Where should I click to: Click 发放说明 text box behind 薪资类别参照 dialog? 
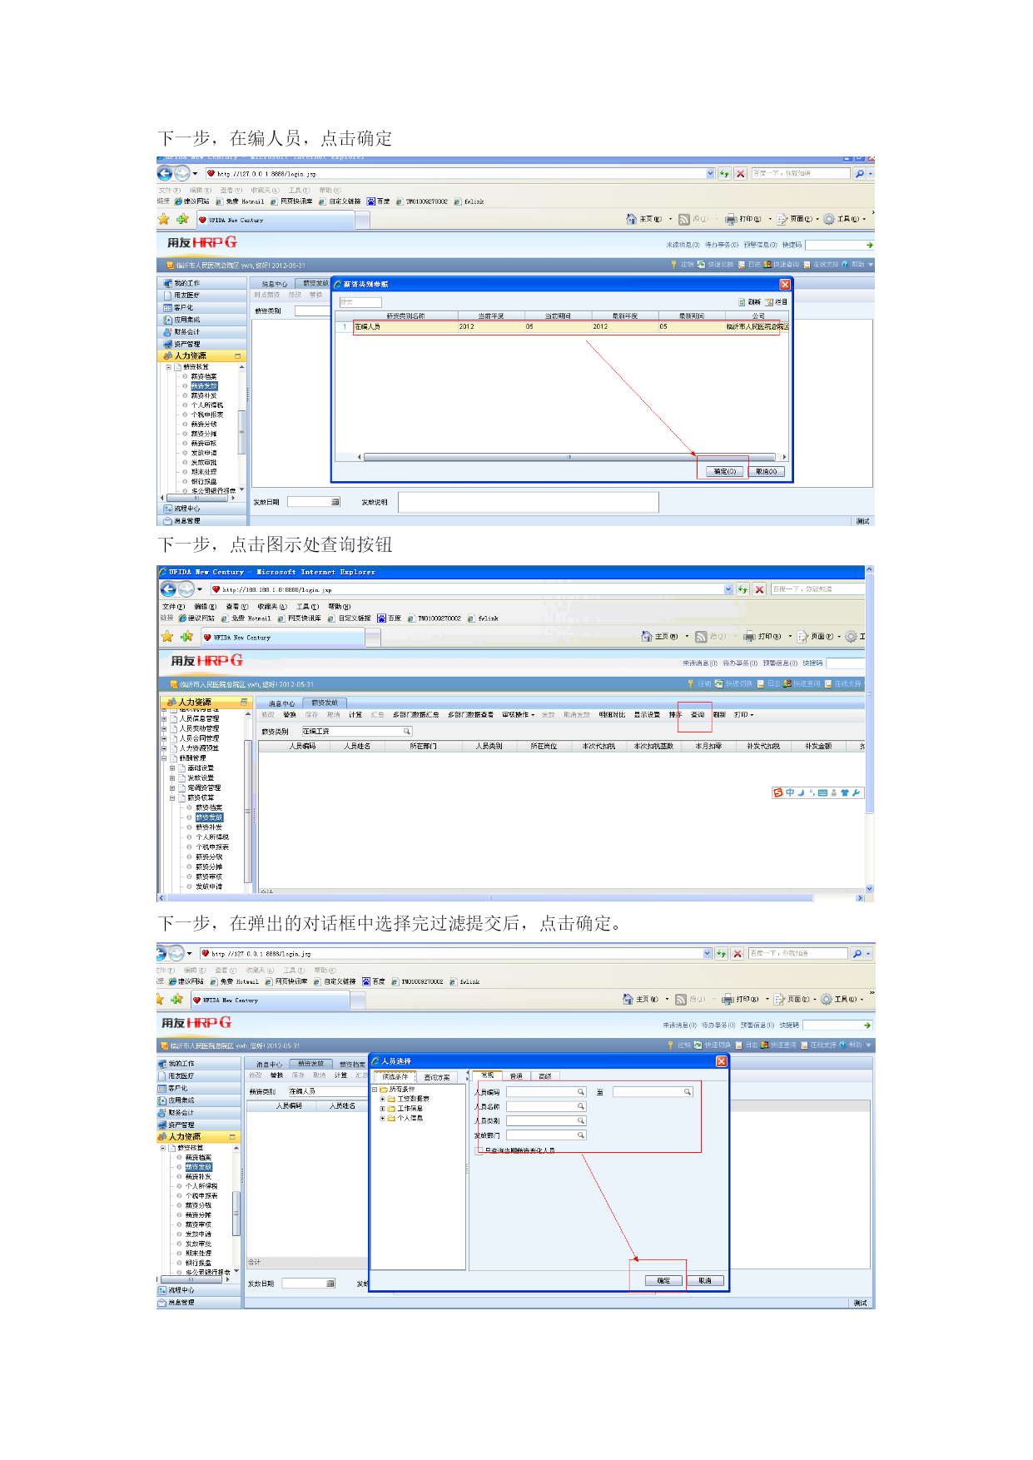click(529, 502)
